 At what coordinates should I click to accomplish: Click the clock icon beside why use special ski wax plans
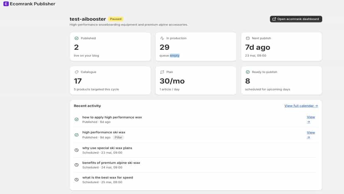(x=76, y=150)
